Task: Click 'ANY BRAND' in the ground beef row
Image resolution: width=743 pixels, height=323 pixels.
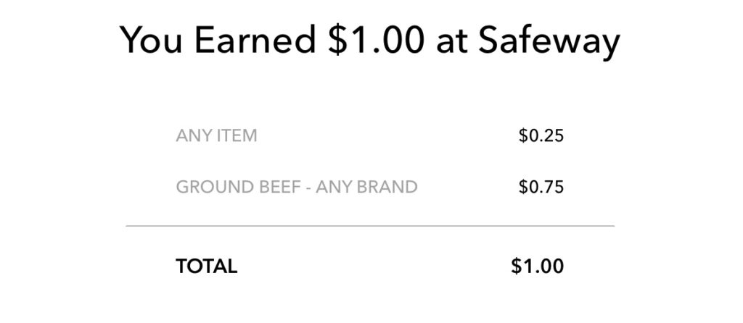Action: (x=366, y=187)
